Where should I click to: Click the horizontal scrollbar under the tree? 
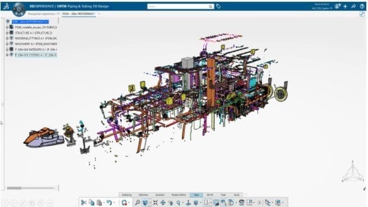tap(30, 188)
